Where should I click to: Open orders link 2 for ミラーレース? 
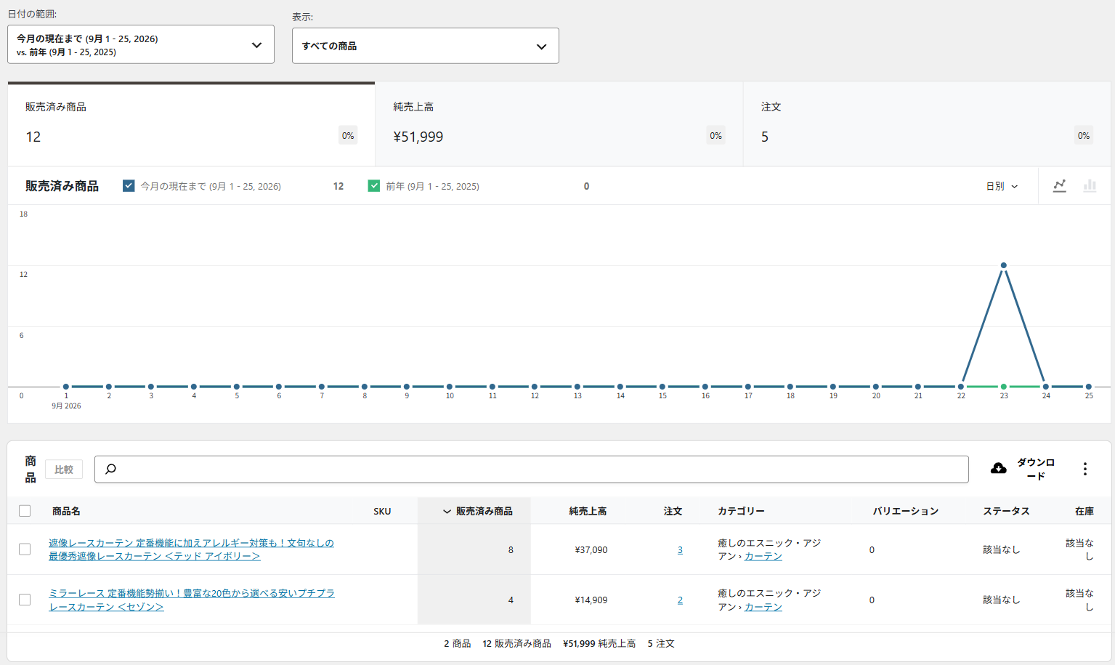point(680,600)
